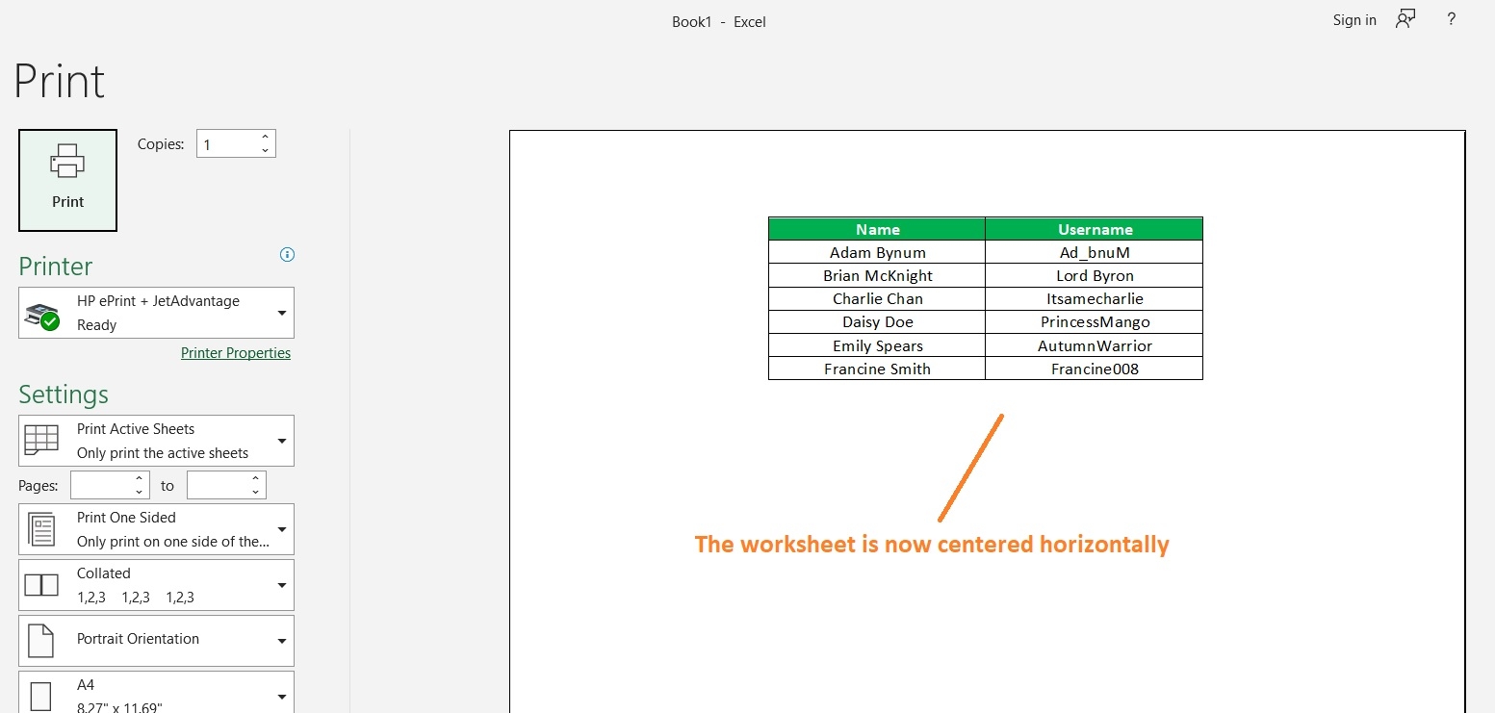This screenshot has width=1495, height=713.
Task: Select the Portrait Orientation icon
Action: click(40, 640)
